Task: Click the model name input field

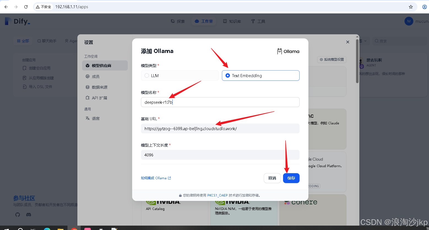Action: pyautogui.click(x=220, y=102)
